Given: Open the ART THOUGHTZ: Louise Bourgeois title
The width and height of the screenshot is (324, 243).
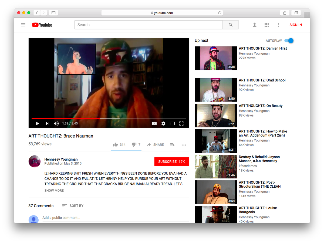Looking at the screenshot, I should [258, 210].
